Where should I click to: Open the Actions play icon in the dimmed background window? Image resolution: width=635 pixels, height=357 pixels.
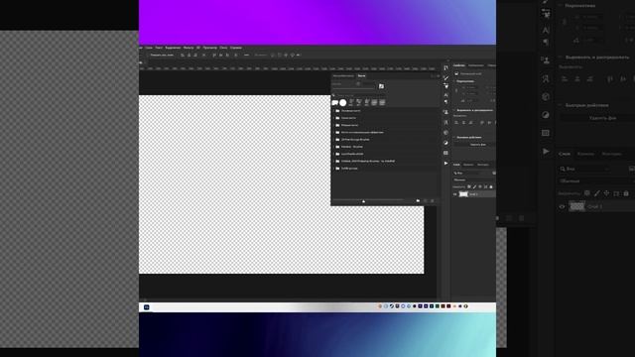(546, 151)
